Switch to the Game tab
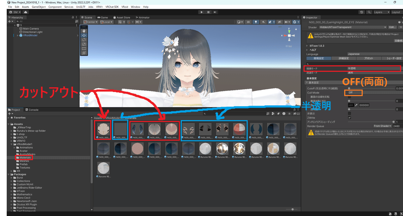Screen dimensions: 403x216 tap(103, 17)
